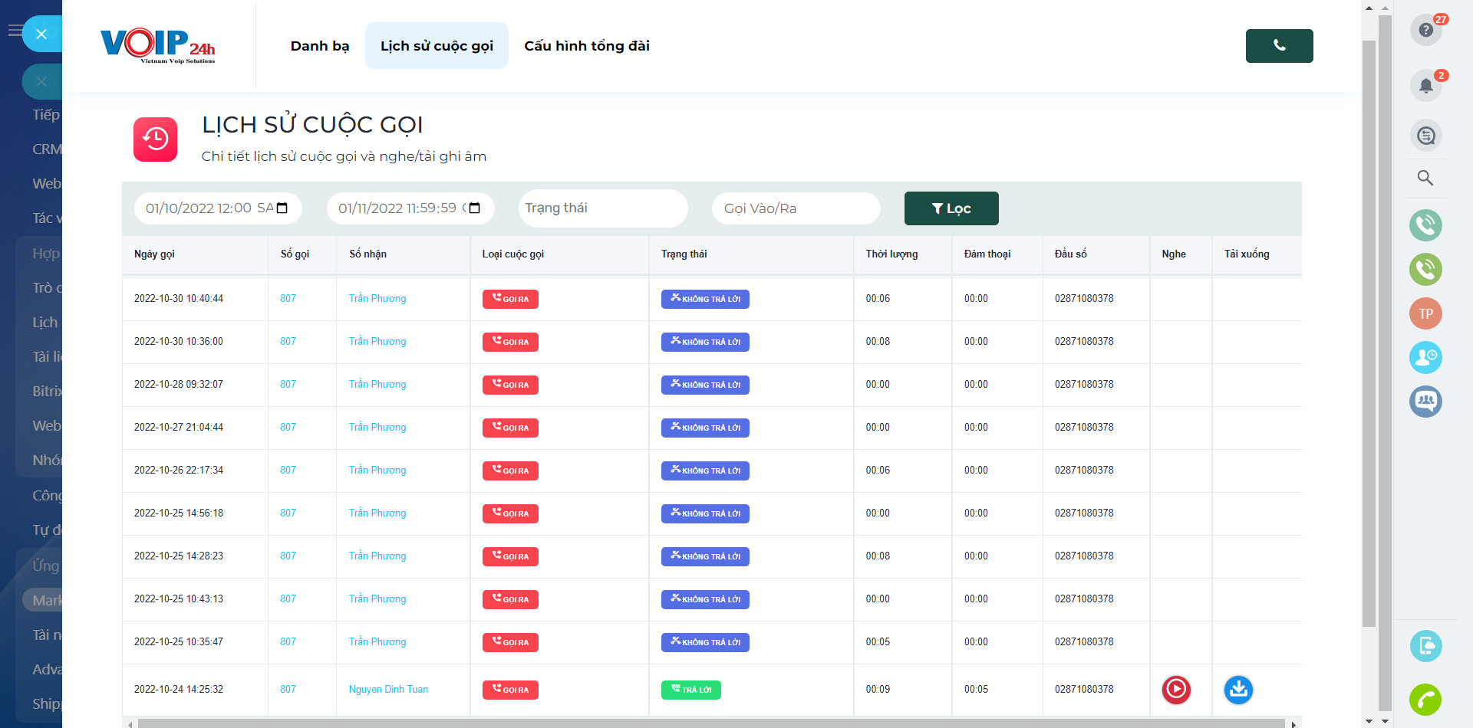
Task: Click the bright green call button at bottom right
Action: pyautogui.click(x=1425, y=699)
